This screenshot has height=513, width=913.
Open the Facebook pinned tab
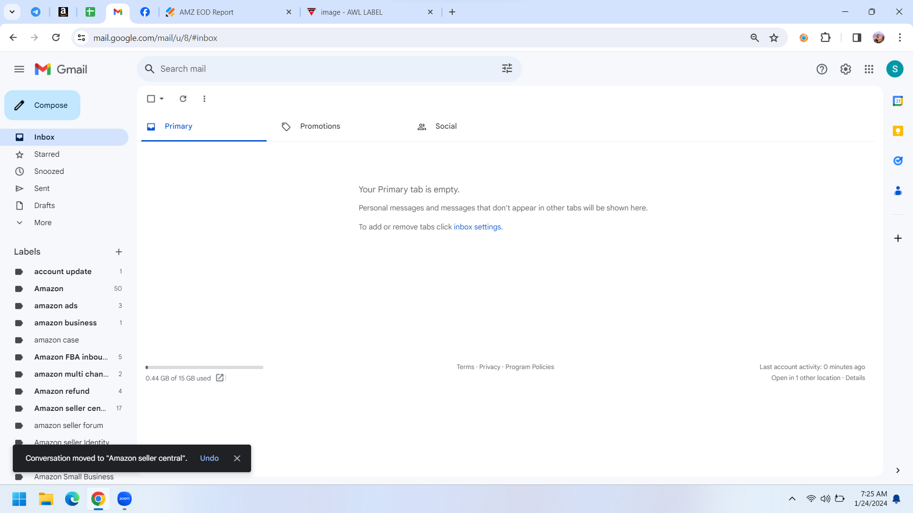point(145,12)
